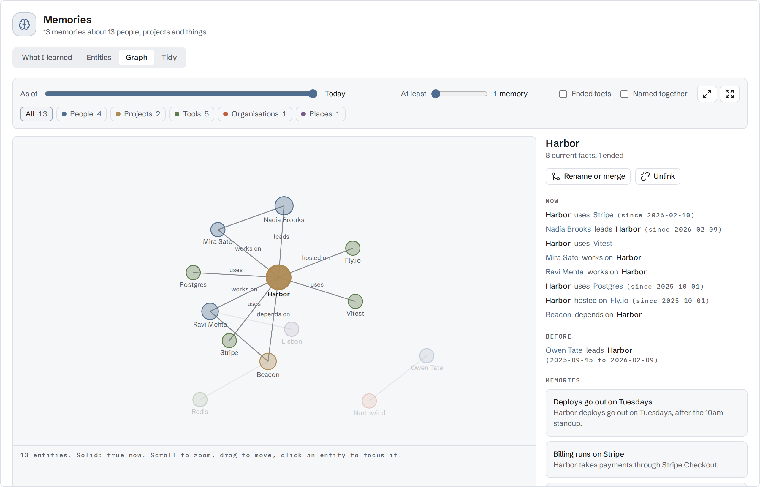
Task: Filter graph to Organisations 1
Action: point(255,114)
